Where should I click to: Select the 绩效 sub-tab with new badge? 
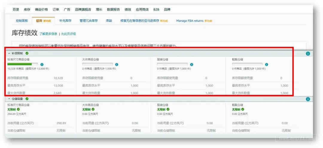(43, 21)
